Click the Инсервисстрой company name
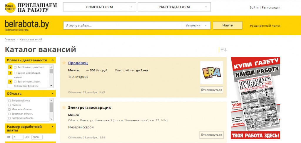This screenshot has width=301, height=143. [x=81, y=127]
